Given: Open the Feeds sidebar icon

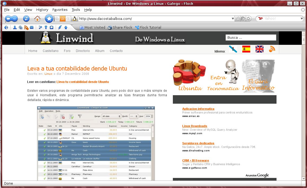Looking at the screenshot, I should pos(26,28).
